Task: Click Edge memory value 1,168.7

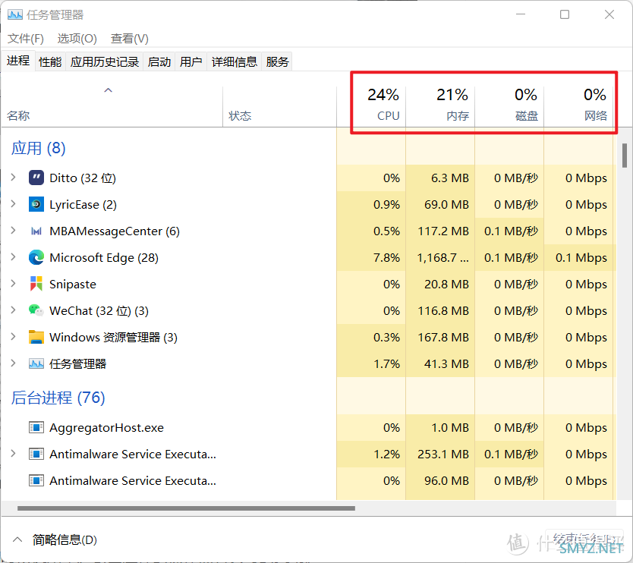Action: pyautogui.click(x=442, y=257)
